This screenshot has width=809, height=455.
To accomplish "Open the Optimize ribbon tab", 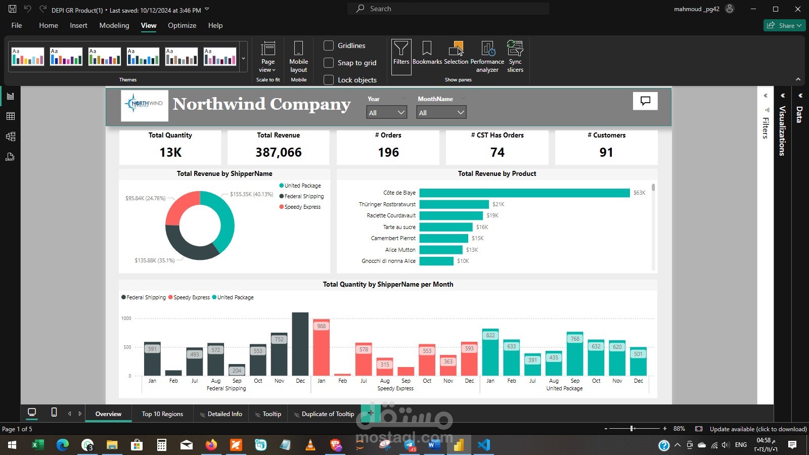I will point(182,25).
